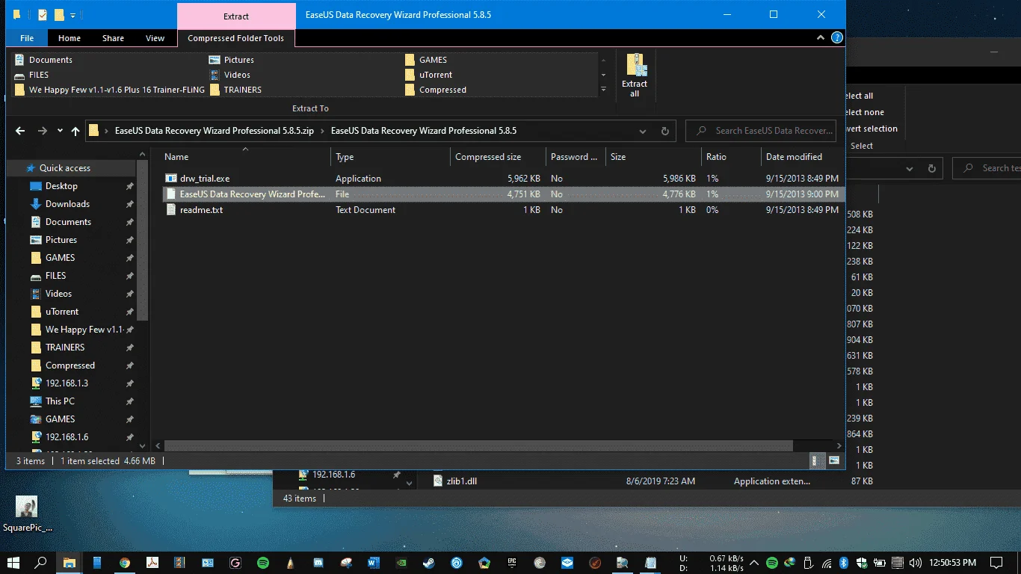
Task: Open the Action Center notifications icon
Action: 996,562
